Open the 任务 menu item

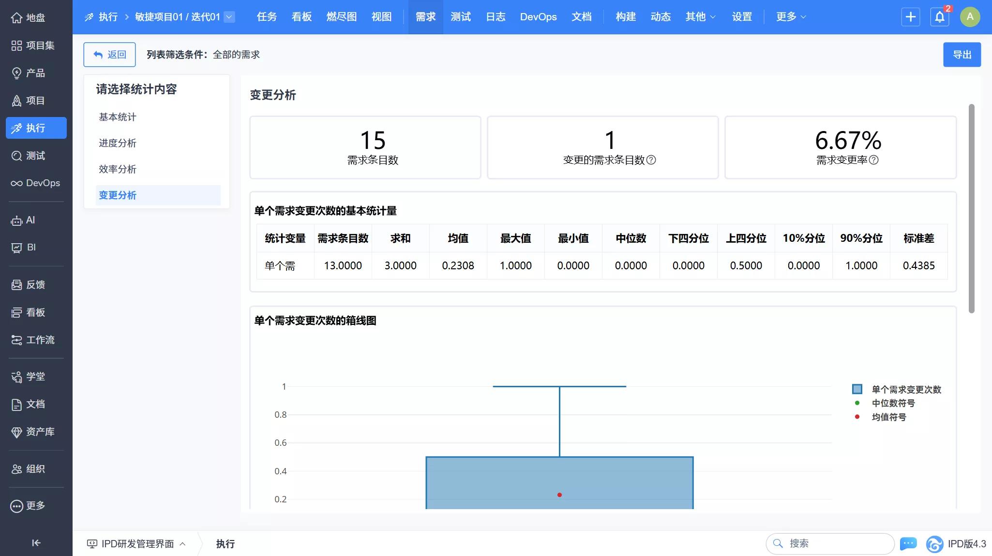click(266, 16)
